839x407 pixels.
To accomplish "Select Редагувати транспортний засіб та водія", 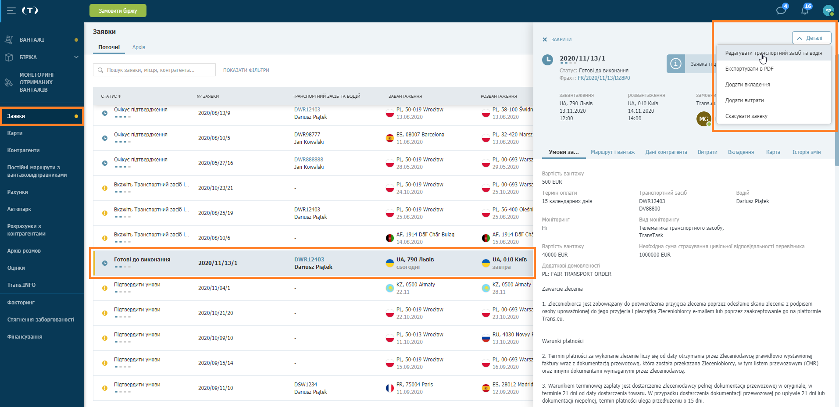I will (x=774, y=53).
